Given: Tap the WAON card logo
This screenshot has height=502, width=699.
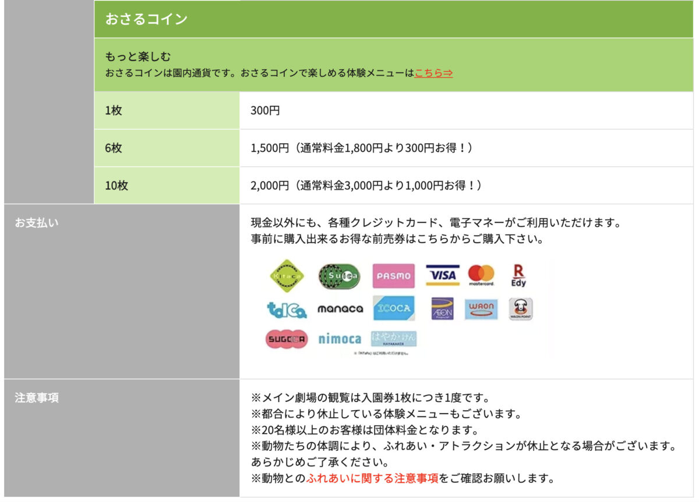Looking at the screenshot, I should tap(481, 309).
